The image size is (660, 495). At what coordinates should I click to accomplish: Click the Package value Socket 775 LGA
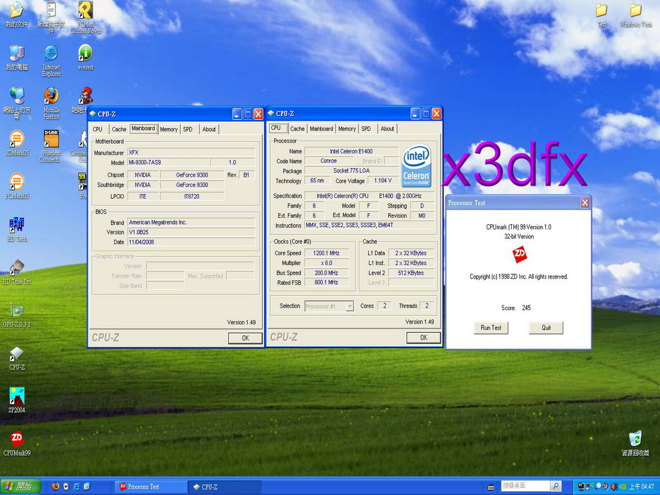pos(351,170)
